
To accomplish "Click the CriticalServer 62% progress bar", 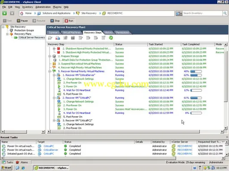I will (196, 75).
